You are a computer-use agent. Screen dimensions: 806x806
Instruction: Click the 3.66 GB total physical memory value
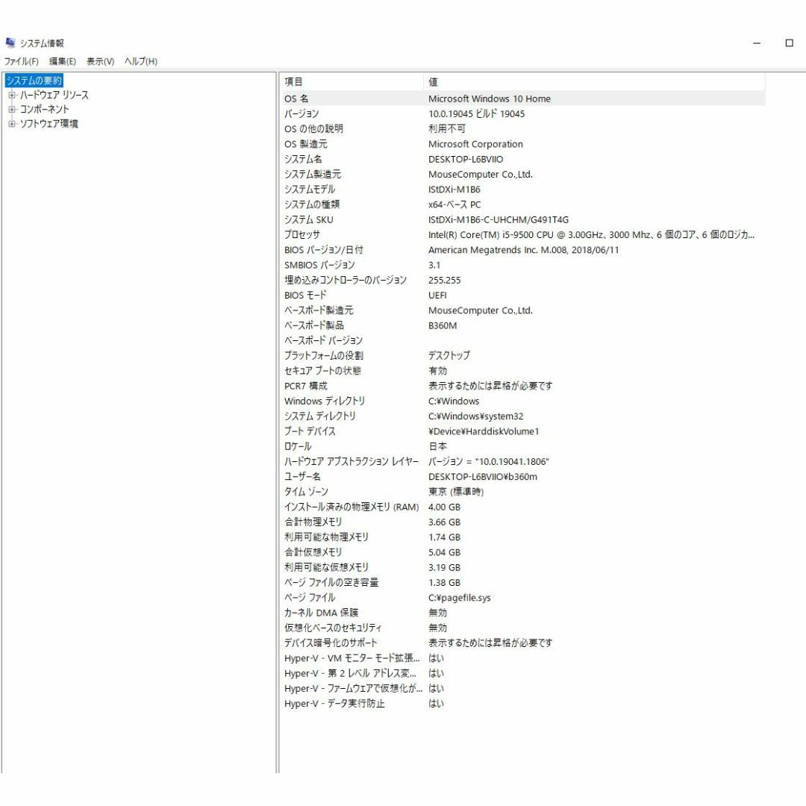[444, 522]
